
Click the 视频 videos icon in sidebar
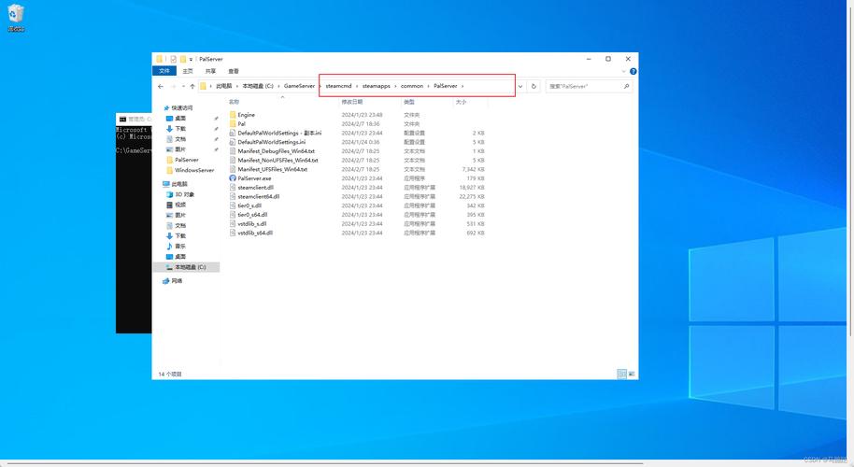pyautogui.click(x=169, y=205)
